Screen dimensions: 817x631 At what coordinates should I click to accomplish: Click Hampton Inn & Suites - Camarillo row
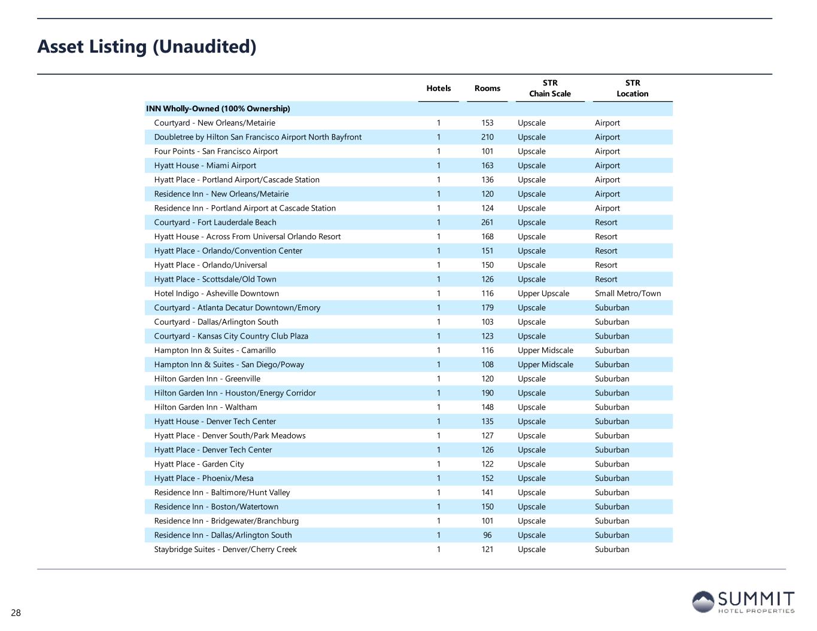(214, 350)
